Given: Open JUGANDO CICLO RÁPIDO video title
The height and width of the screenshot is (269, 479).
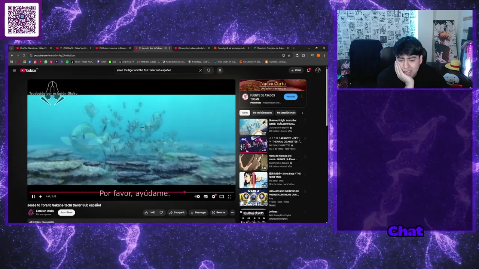Looking at the screenshot, I should [284, 193].
